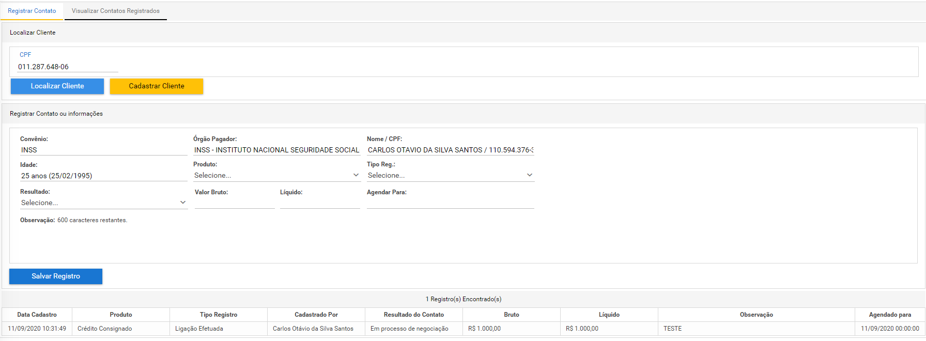926x341 pixels.
Task: Click the Idade field
Action: point(103,176)
